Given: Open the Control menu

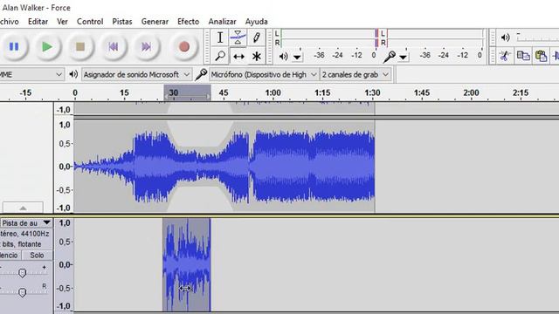Looking at the screenshot, I should pos(90,21).
